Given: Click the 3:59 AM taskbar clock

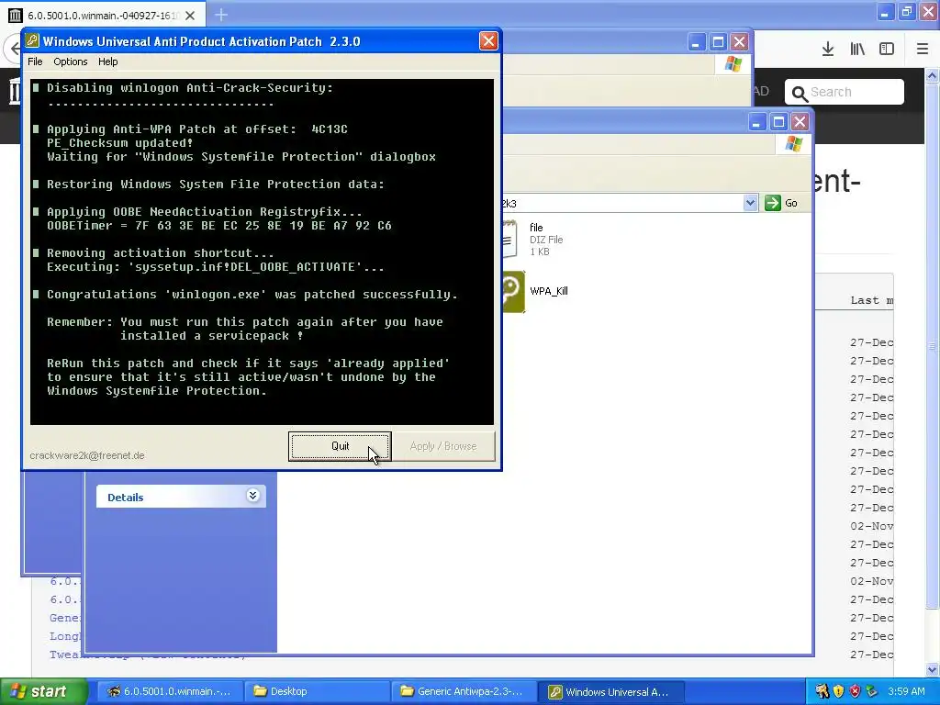Looking at the screenshot, I should point(906,691).
